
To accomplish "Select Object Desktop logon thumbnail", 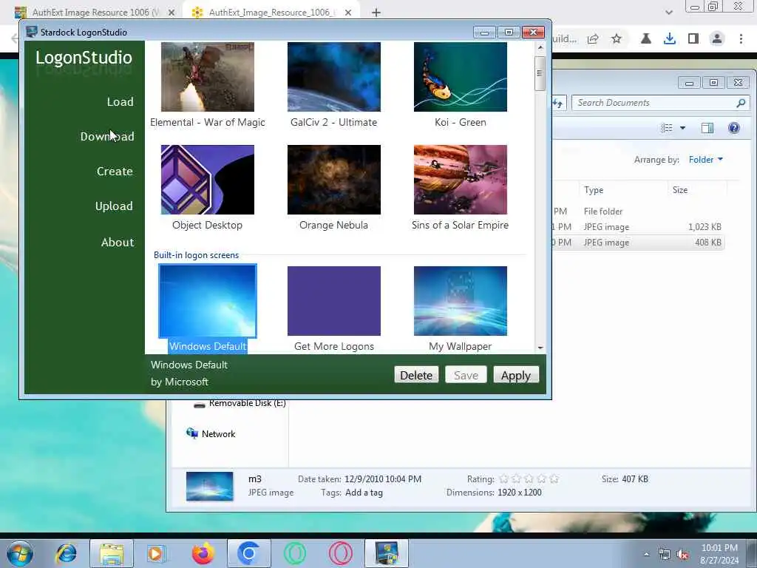I will coord(208,180).
